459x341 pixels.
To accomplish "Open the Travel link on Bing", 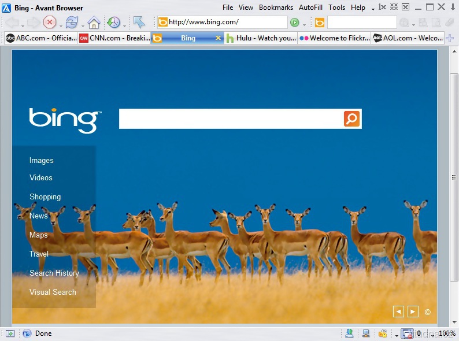I will [39, 254].
